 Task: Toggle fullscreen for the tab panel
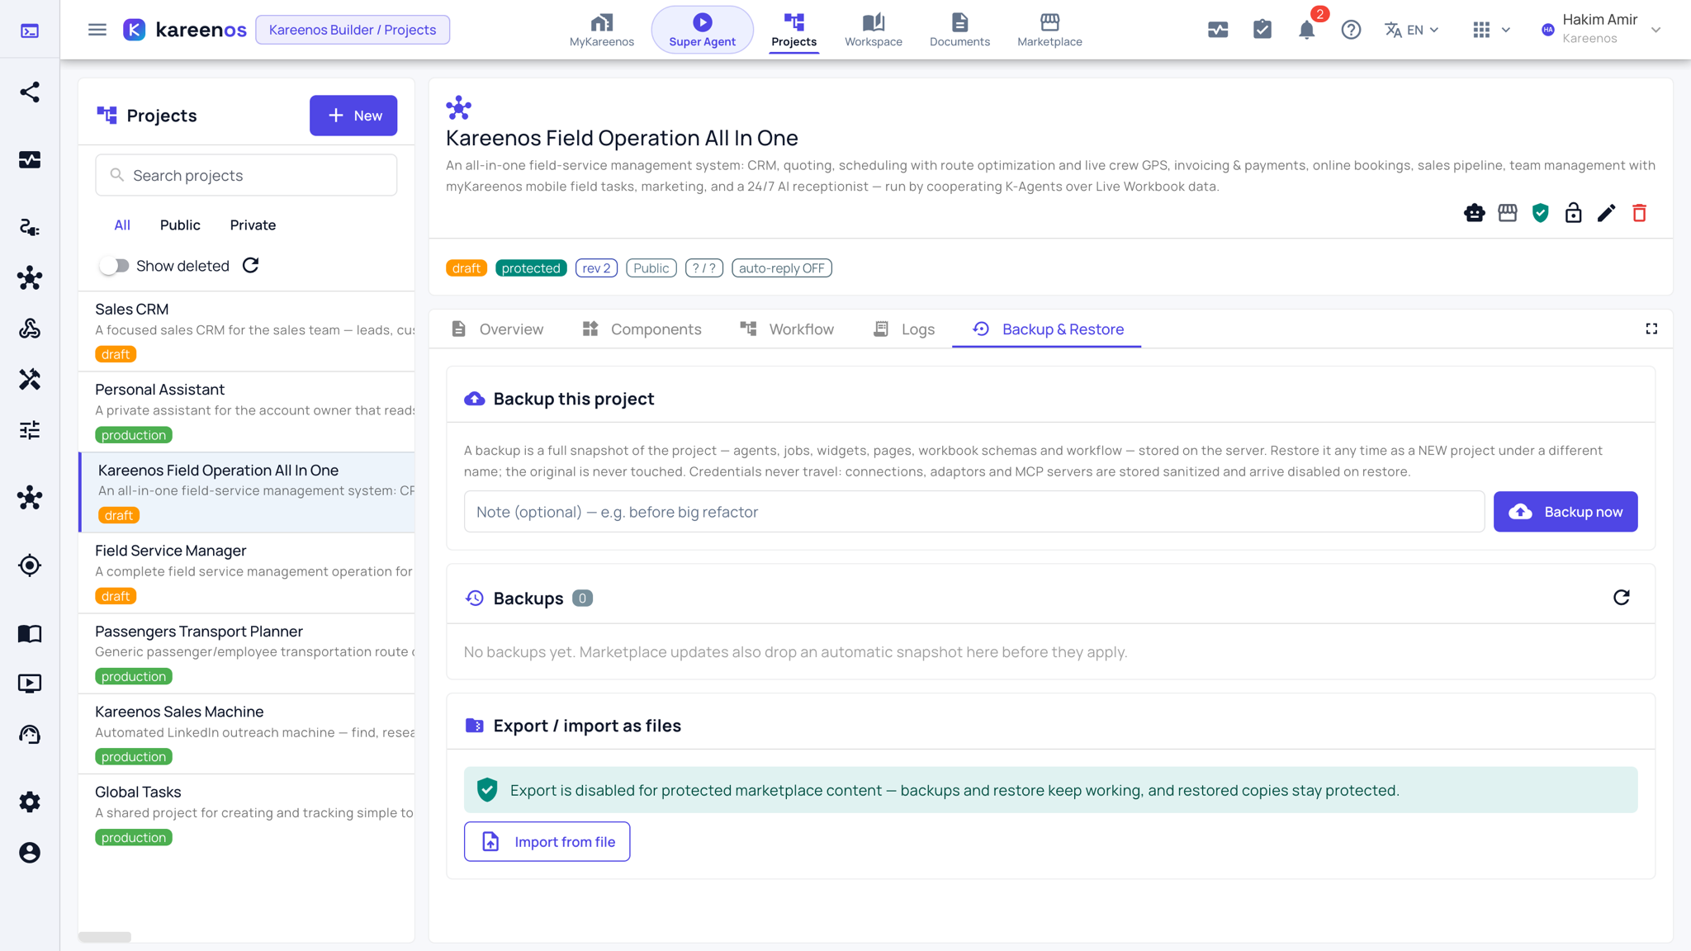tap(1651, 329)
